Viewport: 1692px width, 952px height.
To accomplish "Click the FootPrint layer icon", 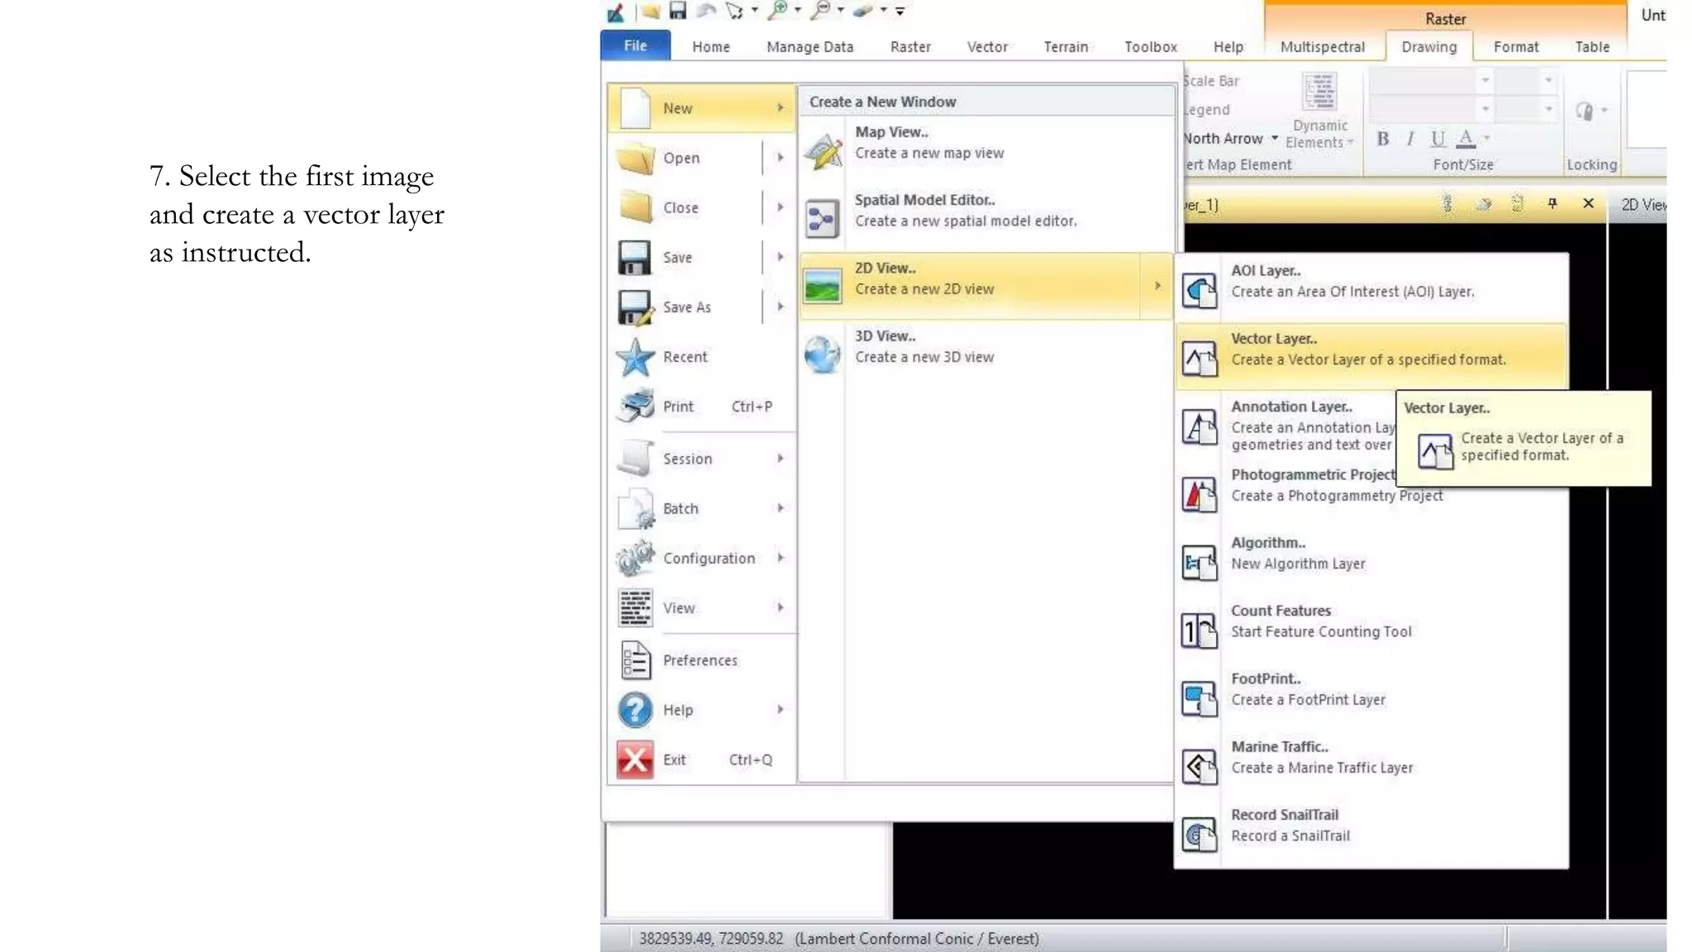I will click(x=1199, y=698).
